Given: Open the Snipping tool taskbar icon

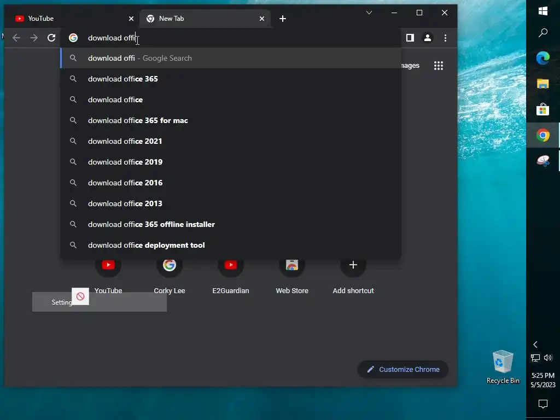Looking at the screenshot, I should pos(543,161).
